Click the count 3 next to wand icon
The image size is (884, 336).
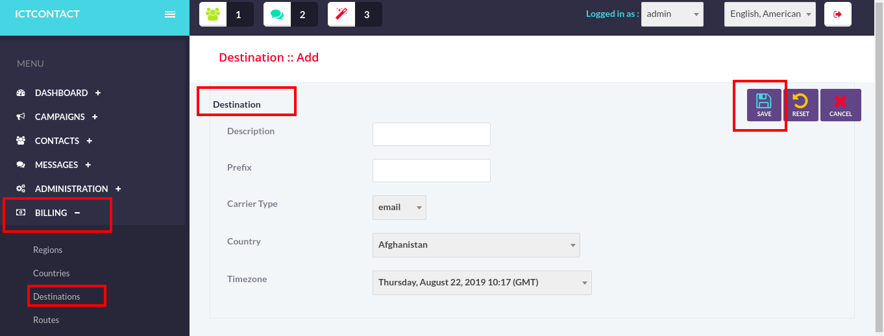click(x=367, y=14)
